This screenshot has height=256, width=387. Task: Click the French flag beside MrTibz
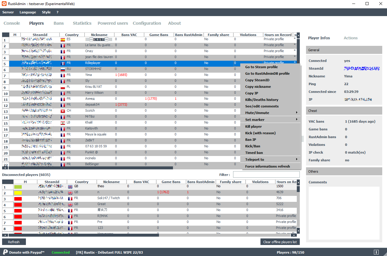pos(63,117)
